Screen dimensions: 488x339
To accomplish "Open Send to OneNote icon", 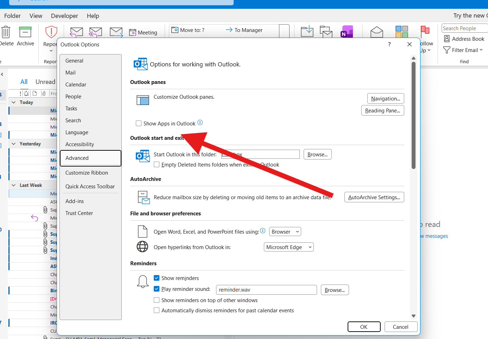I will pyautogui.click(x=347, y=31).
